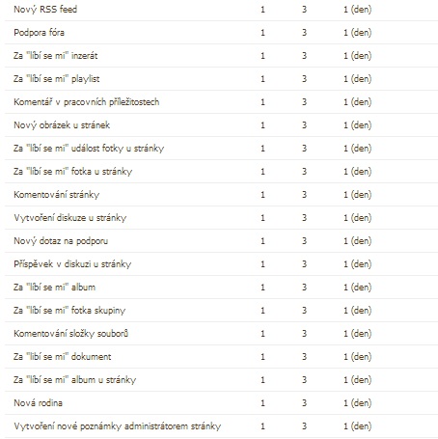Select the "Nový RSS feed" row

[221, 10]
